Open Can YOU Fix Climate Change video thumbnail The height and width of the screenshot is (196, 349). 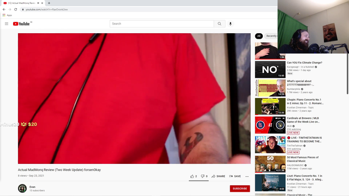[270, 69]
